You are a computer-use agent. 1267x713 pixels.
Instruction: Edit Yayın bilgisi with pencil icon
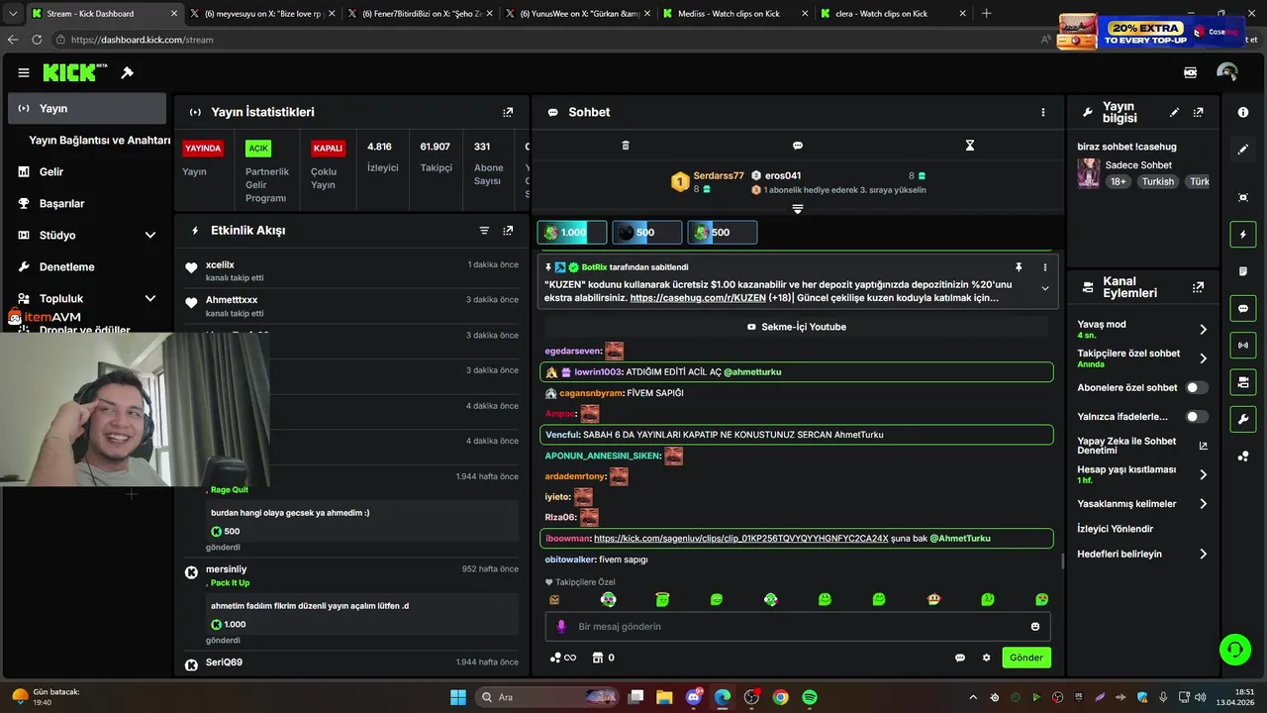click(1174, 113)
